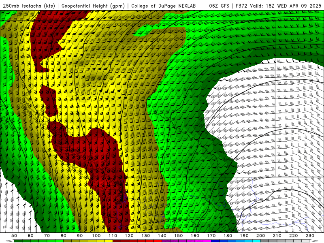Click the '100' colorbar label
Screen dimensions: 324x243
click(x=96, y=236)
